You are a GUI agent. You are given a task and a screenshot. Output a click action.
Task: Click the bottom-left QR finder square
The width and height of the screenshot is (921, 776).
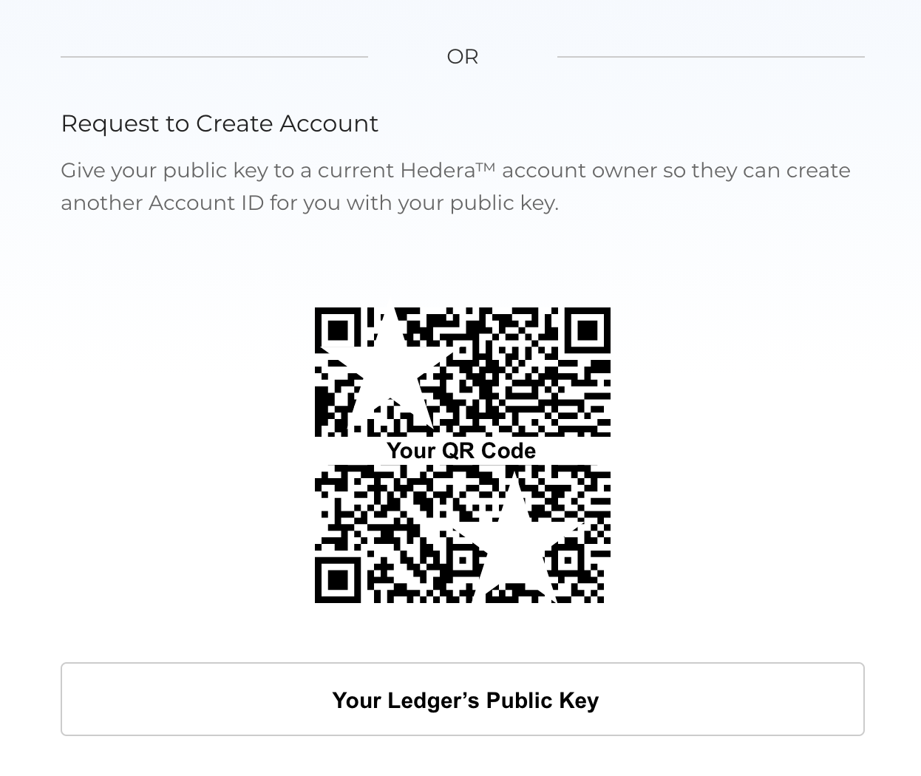coord(338,579)
